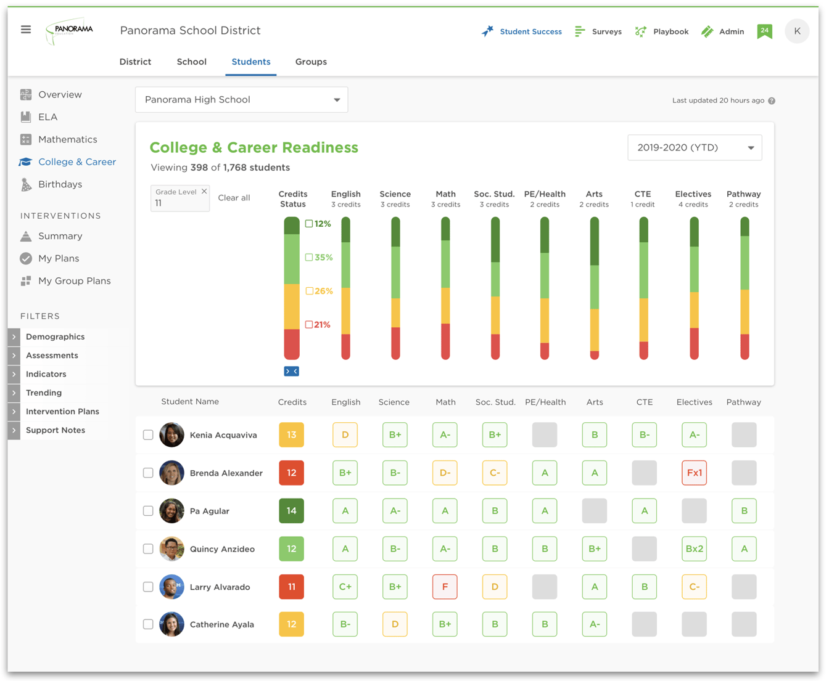This screenshot has width=829, height=681.
Task: Tick the checkbox for Larry Alvarado
Action: pos(148,587)
